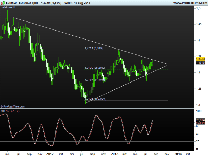208x156 pixels.
Task: Click the candlestick chart icon beside EURUSD title
Action: [3, 3]
